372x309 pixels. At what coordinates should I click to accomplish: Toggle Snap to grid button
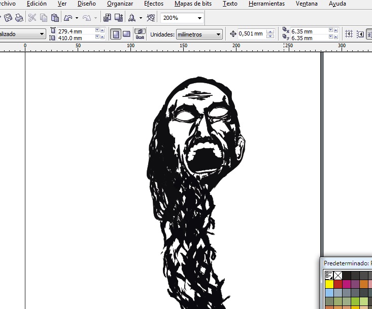[349, 34]
